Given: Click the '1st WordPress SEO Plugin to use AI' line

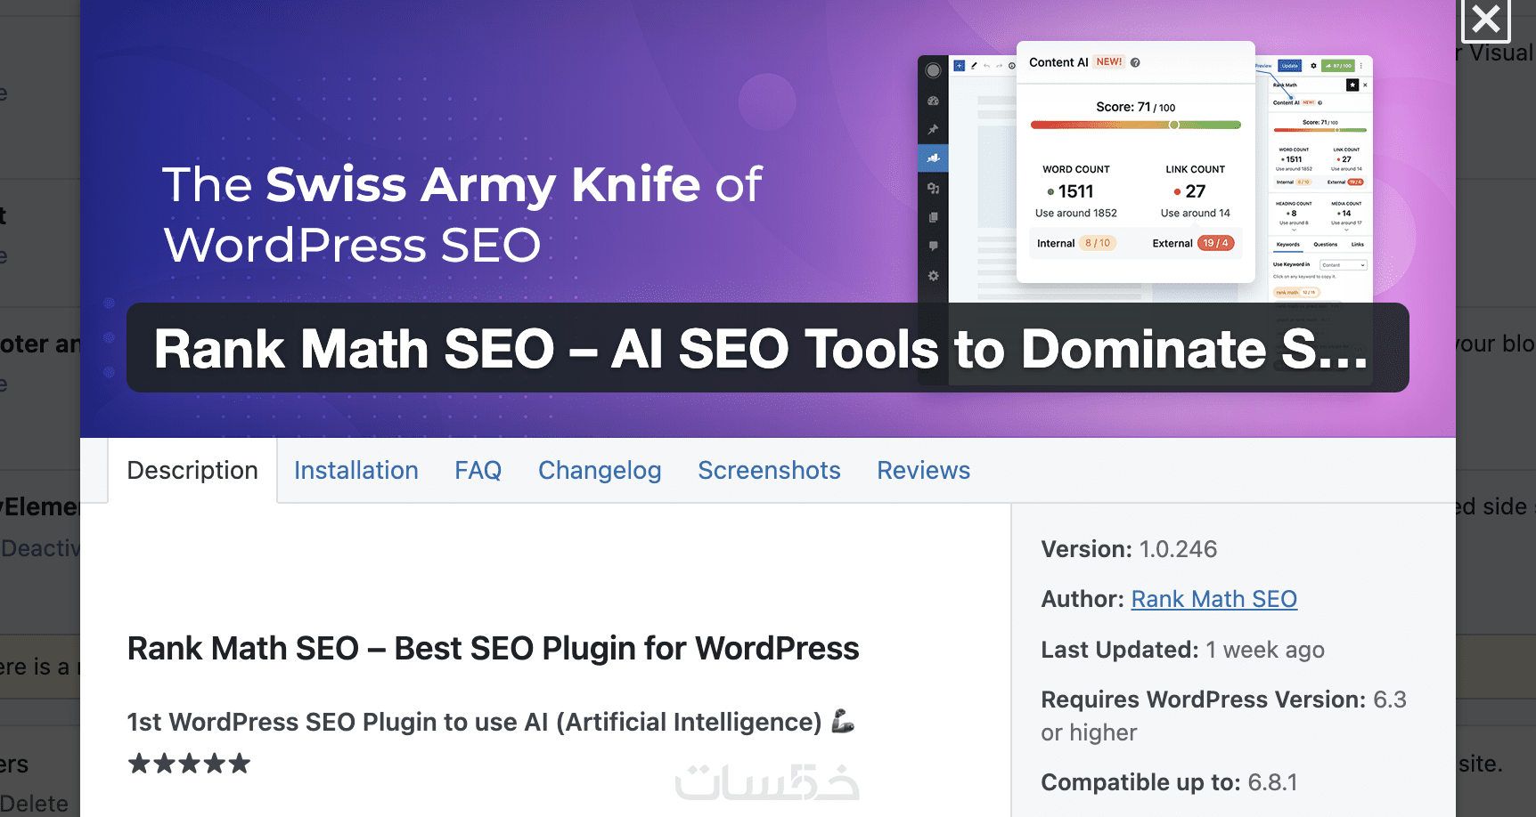Looking at the screenshot, I should pyautogui.click(x=491, y=722).
